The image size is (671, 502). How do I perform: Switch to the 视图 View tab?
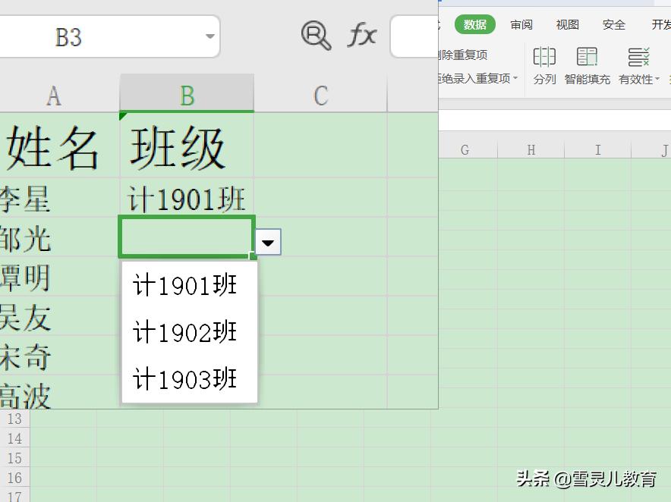coord(567,24)
